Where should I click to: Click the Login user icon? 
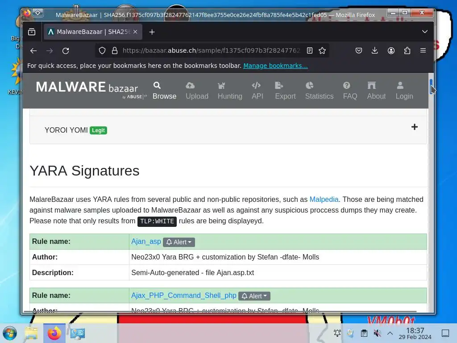click(x=400, y=85)
